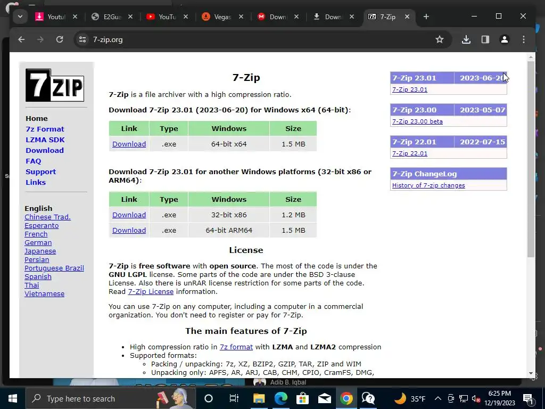
Task: Switch to the Down tab with arrow icon
Action: 329,17
